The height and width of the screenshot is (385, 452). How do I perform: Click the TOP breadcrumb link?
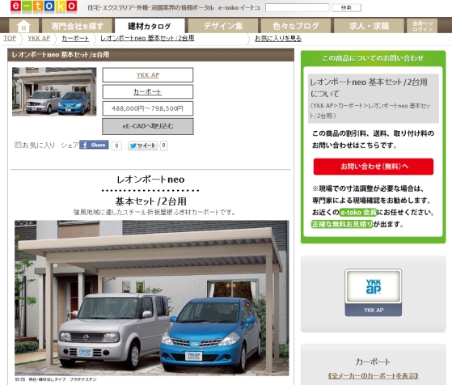pos(10,38)
